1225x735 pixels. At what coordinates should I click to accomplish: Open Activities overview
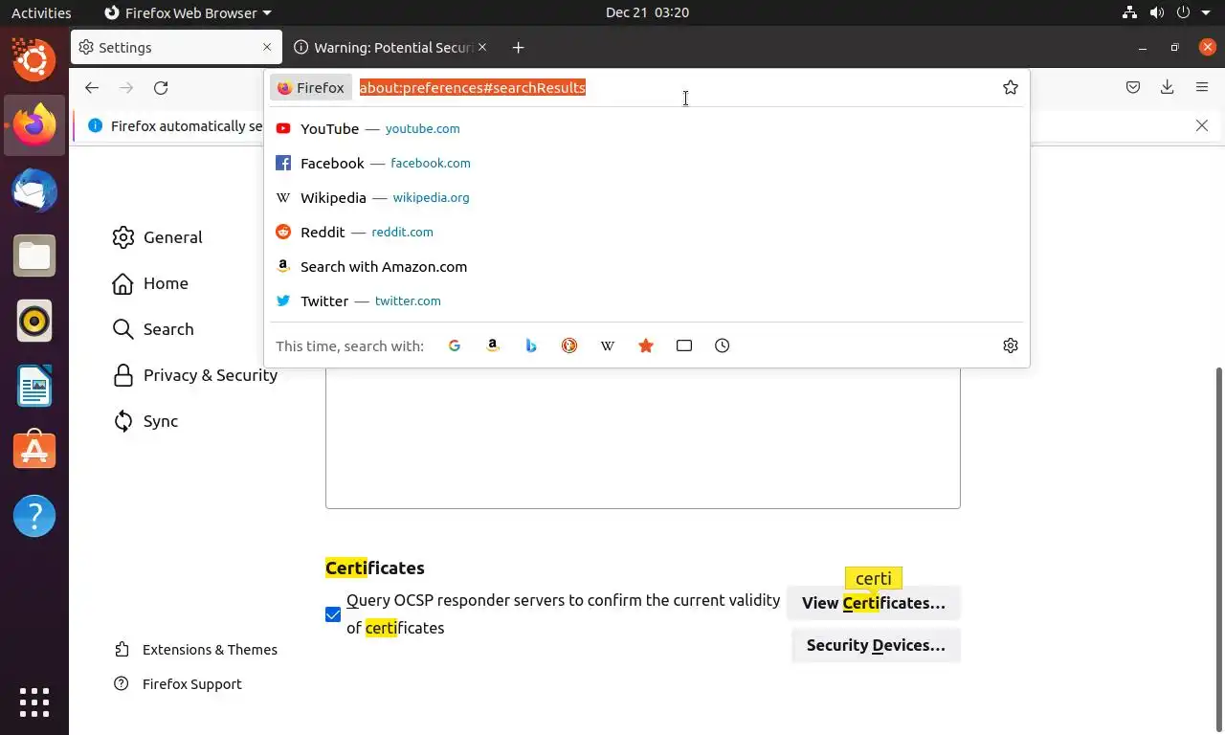[x=41, y=12]
